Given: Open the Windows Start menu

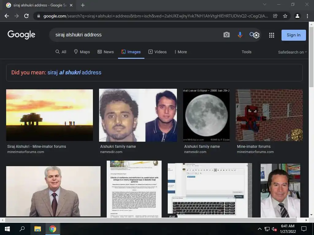Looking at the screenshot, I should [7, 229].
